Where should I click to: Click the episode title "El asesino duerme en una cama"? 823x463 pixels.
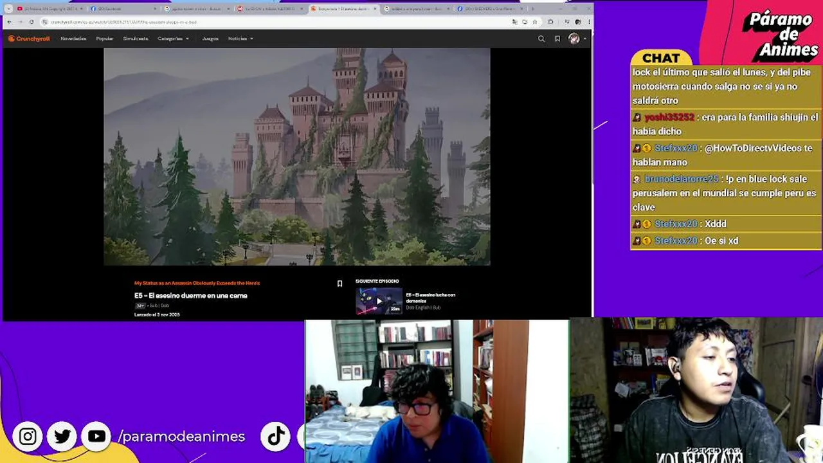(x=191, y=296)
